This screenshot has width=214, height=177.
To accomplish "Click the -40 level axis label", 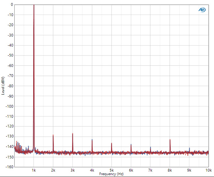I will (x=10, y=45).
